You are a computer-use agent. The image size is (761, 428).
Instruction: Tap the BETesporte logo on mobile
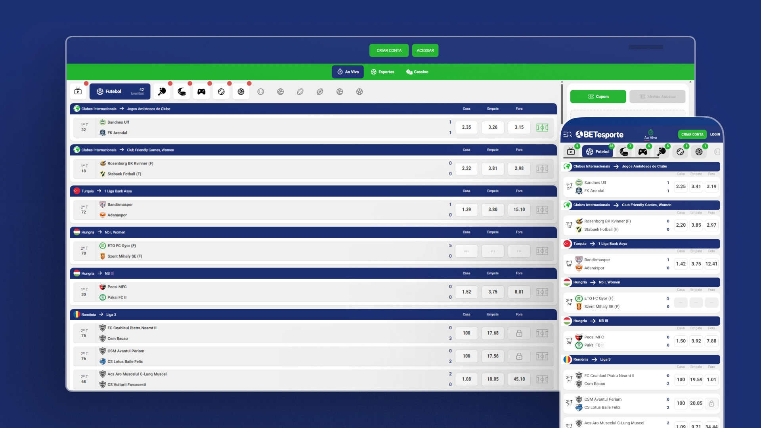click(x=600, y=134)
